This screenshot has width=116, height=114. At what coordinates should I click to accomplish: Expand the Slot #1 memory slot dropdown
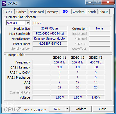[x=28, y=23]
